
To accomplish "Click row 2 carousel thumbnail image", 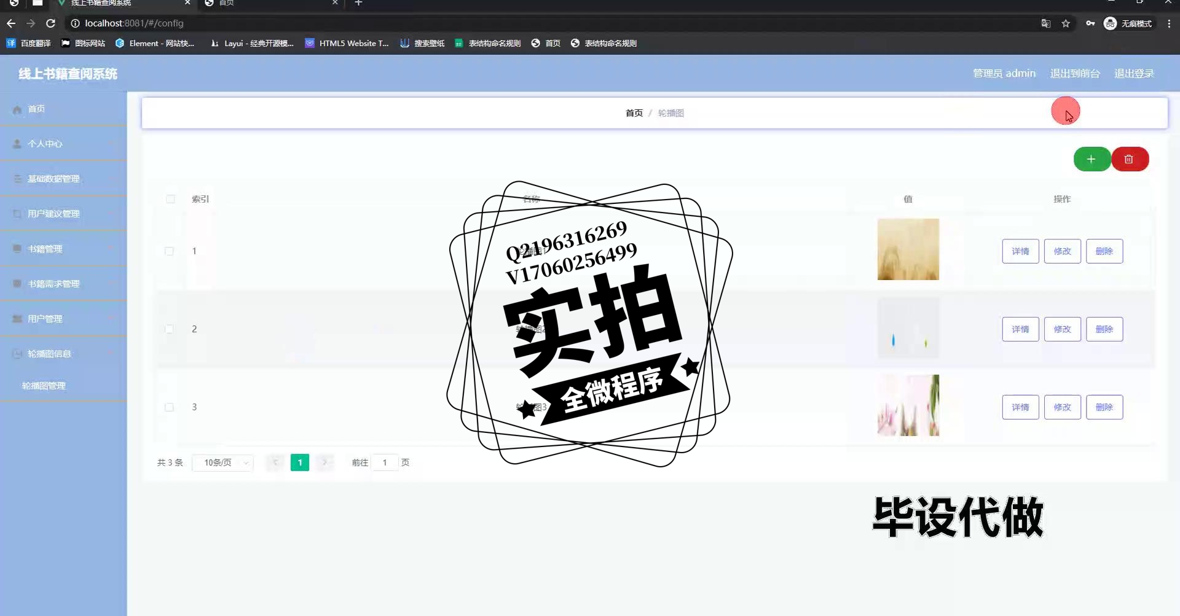I will pos(908,327).
